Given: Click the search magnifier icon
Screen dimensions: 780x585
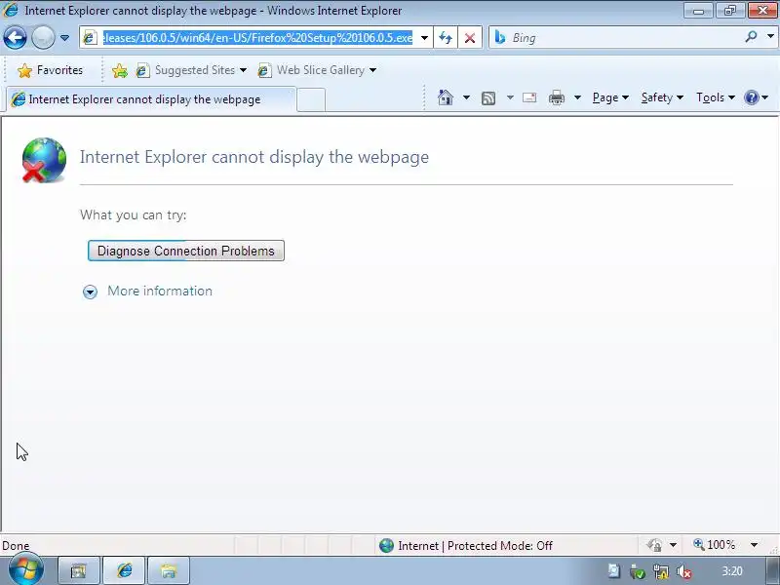Looking at the screenshot, I should pyautogui.click(x=751, y=36).
